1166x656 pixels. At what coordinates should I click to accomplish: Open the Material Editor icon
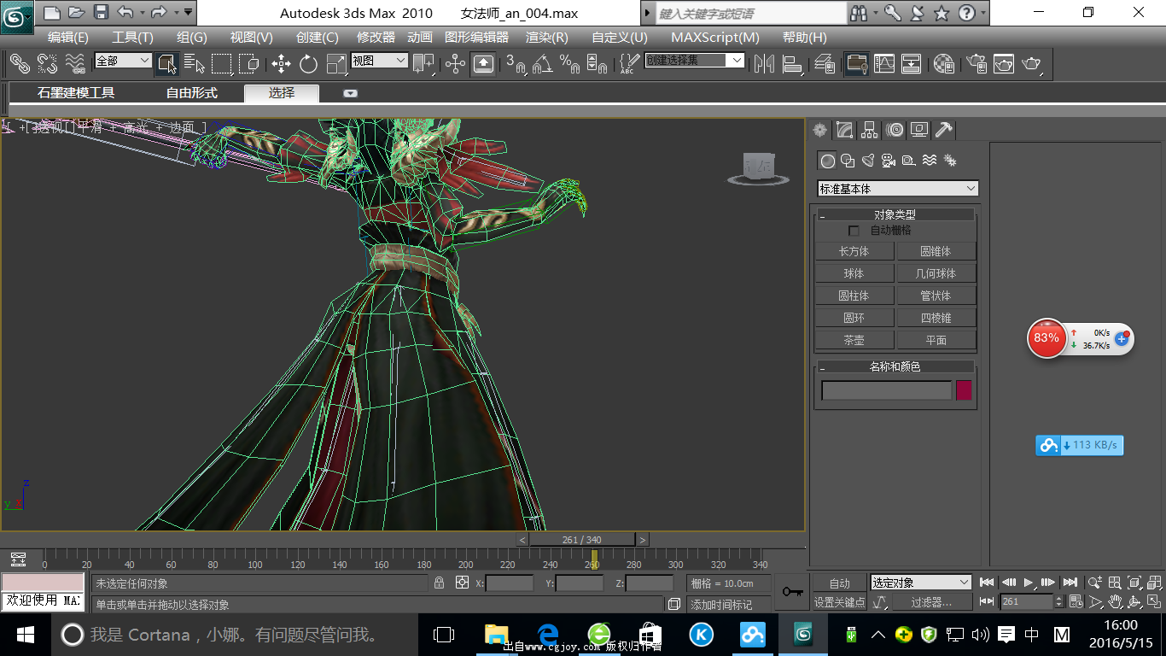943,63
